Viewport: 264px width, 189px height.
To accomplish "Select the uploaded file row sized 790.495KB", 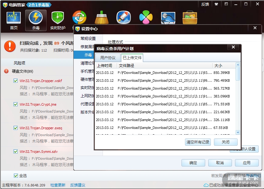I will tap(166, 81).
